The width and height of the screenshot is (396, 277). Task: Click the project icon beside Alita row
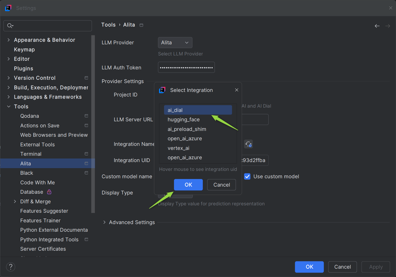pos(86,163)
